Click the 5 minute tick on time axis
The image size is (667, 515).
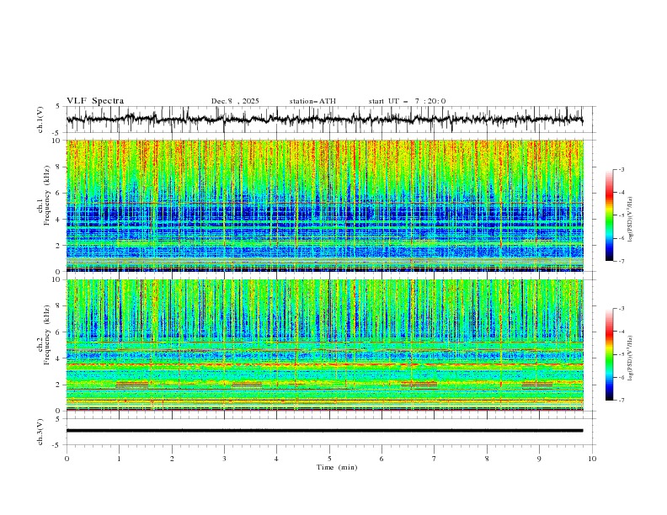(329, 459)
